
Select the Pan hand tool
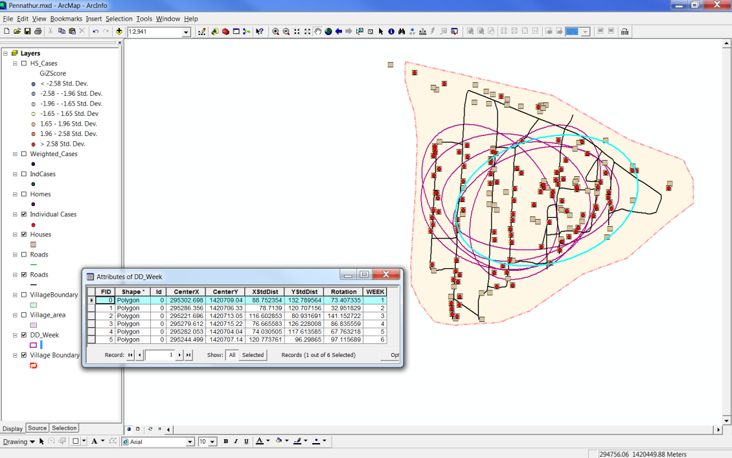[317, 32]
